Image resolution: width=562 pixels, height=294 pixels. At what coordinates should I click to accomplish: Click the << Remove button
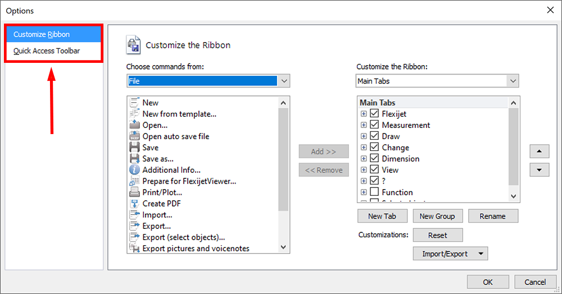[324, 170]
